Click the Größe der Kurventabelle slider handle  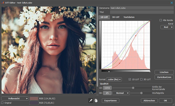(x=133, y=88)
